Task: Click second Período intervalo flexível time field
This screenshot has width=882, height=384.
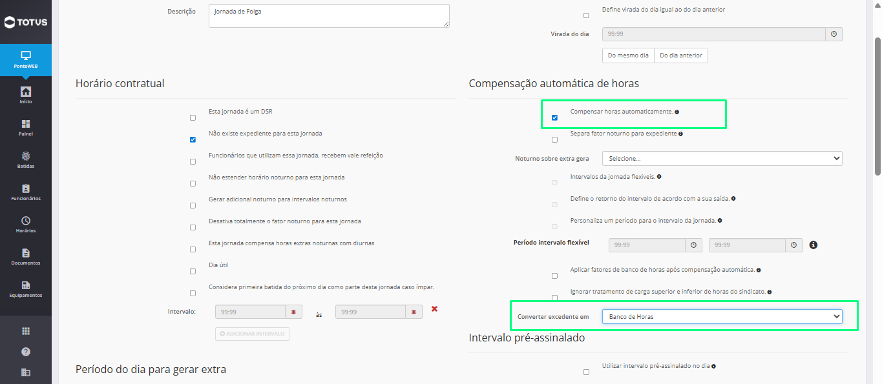Action: tap(747, 245)
